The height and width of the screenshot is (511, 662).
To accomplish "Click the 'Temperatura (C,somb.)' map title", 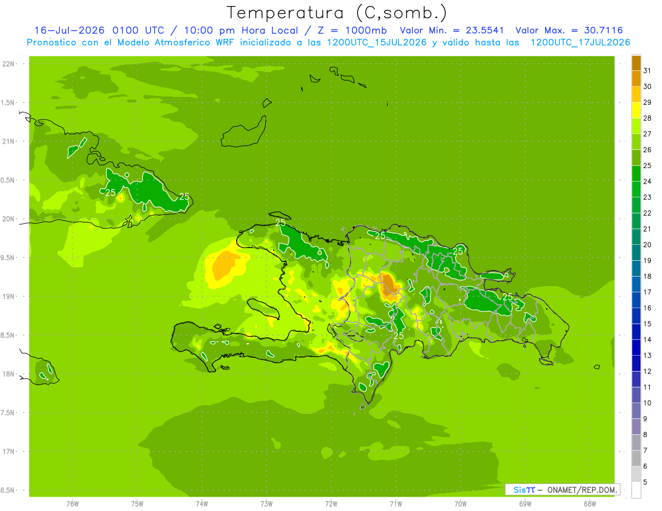I will pos(337,13).
